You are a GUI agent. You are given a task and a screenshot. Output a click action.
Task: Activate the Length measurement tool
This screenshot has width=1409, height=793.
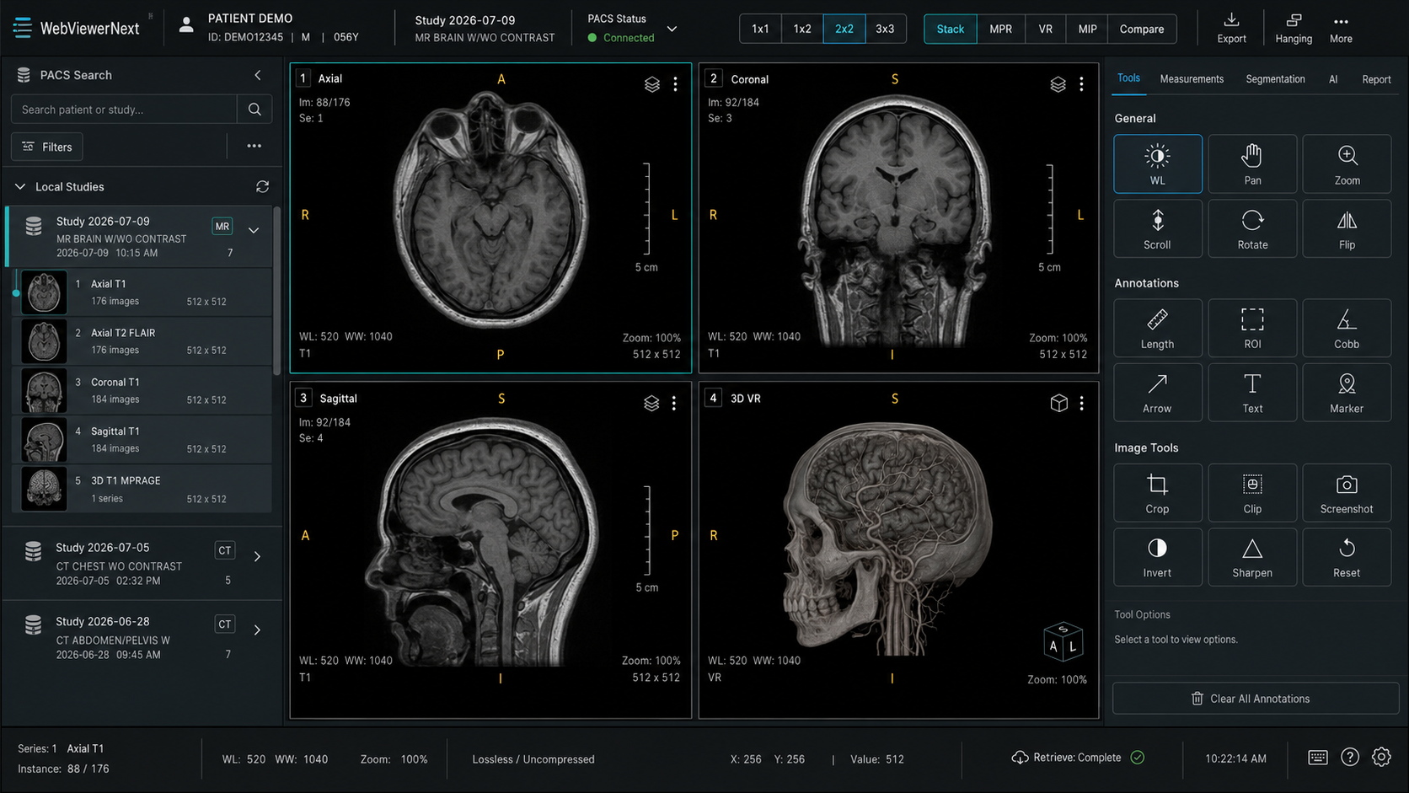[x=1157, y=328]
